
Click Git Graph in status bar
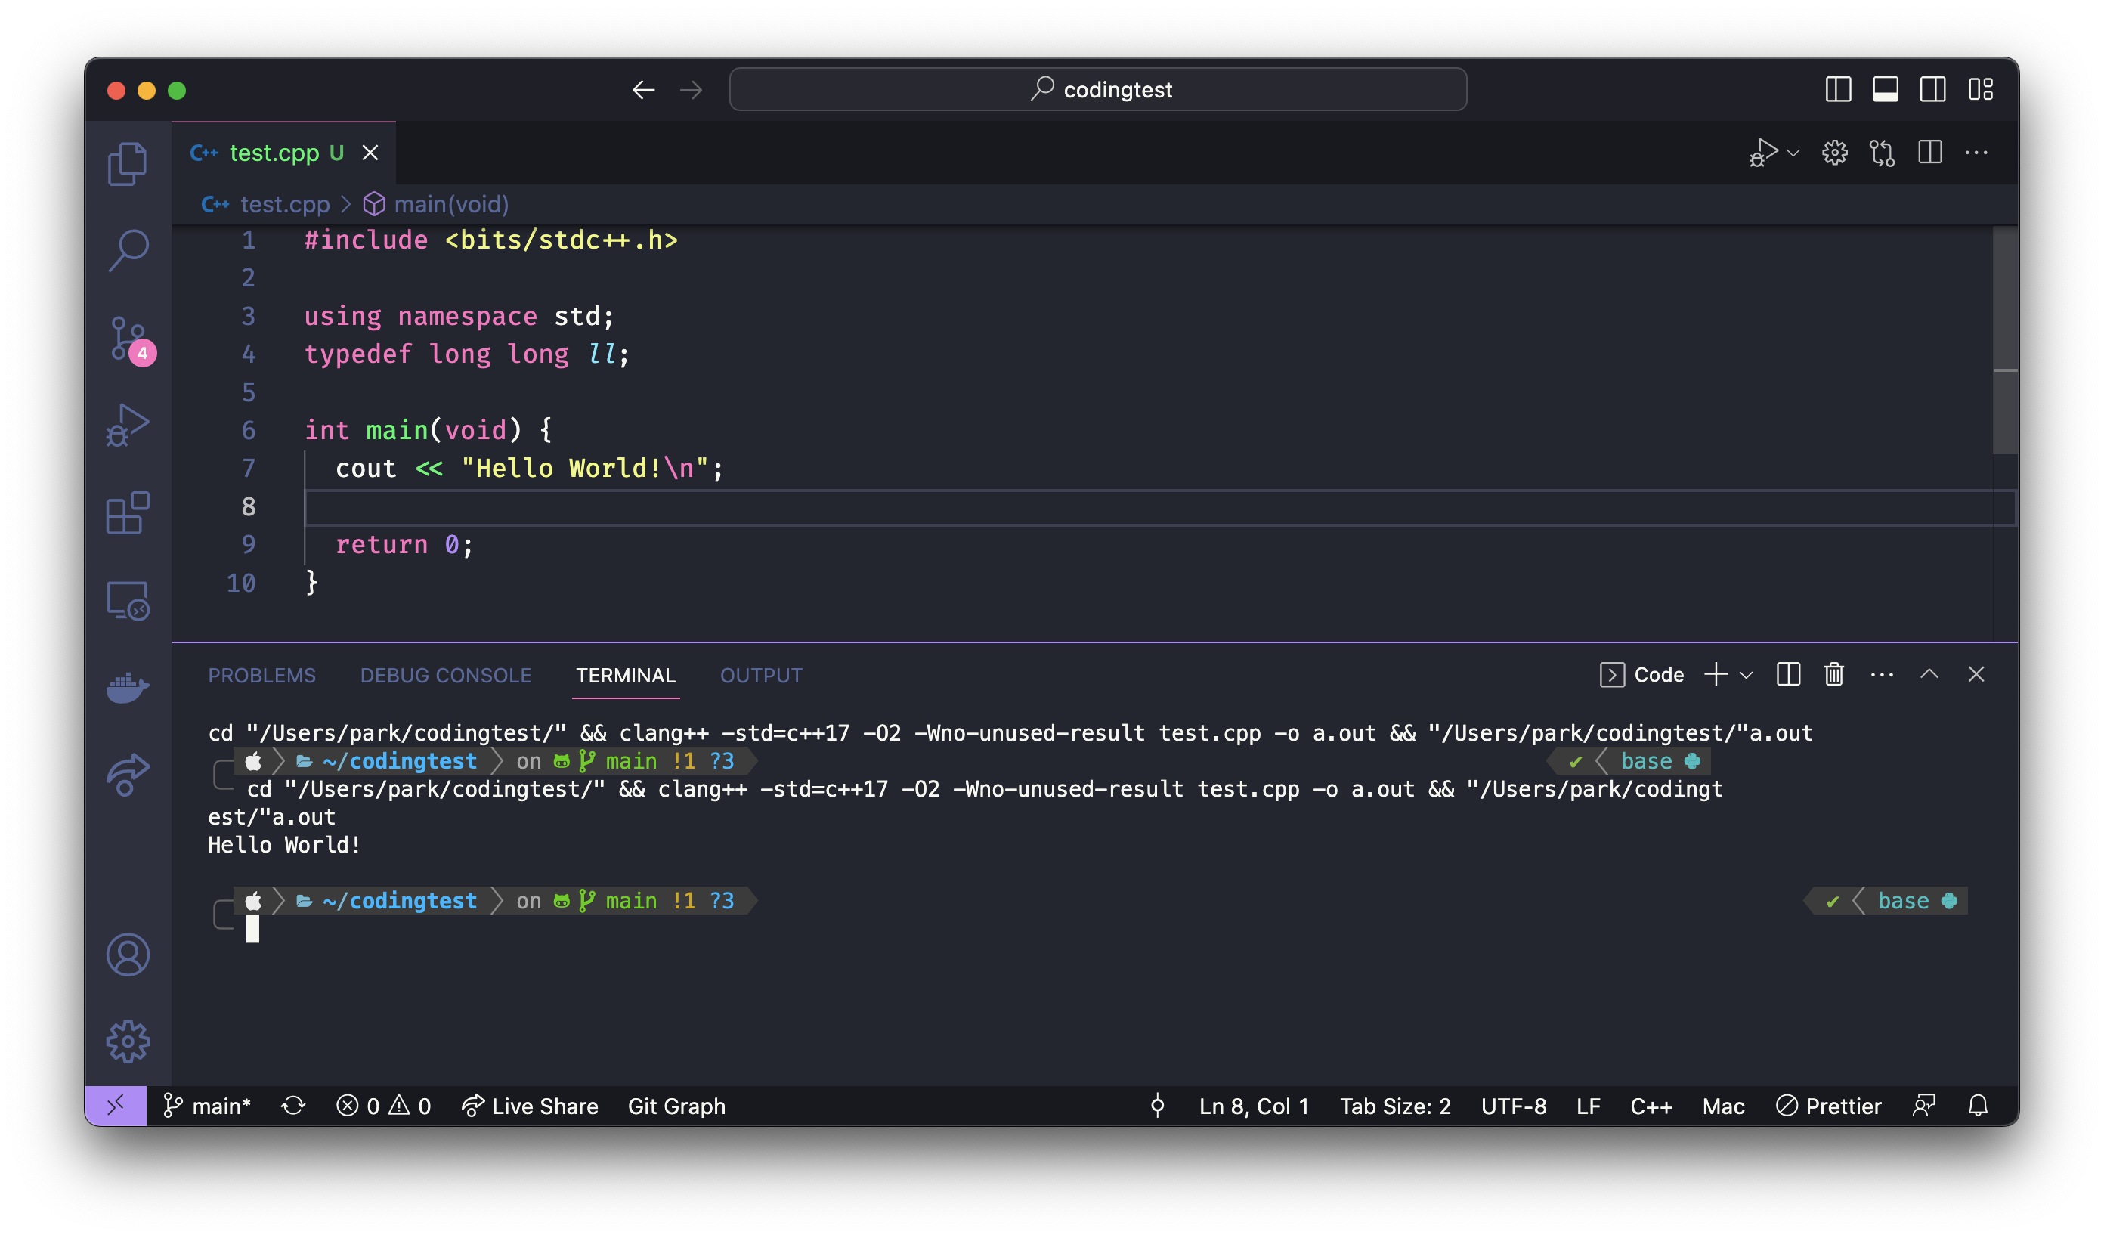[x=676, y=1106]
